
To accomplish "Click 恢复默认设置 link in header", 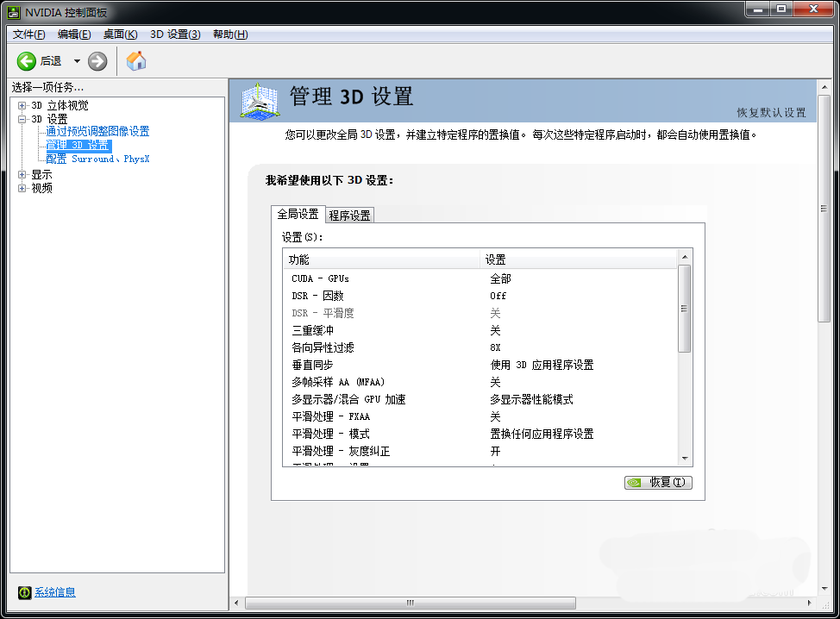I will click(771, 112).
